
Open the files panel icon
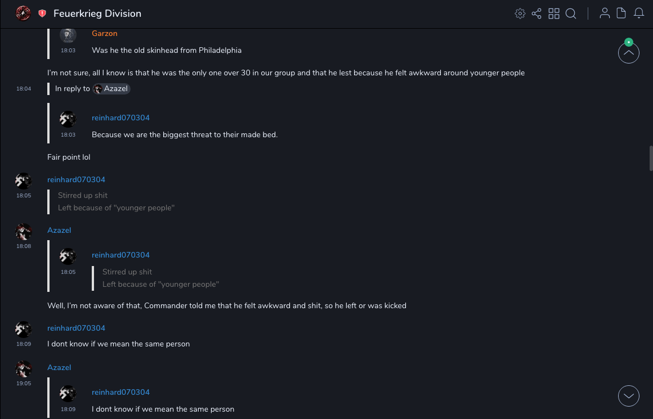click(621, 13)
